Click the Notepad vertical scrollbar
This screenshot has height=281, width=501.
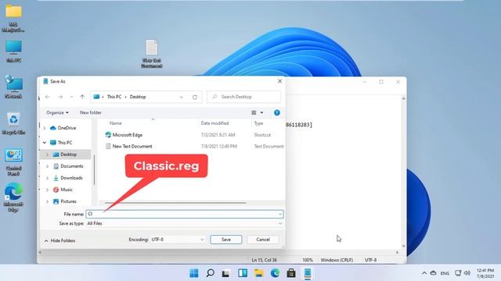pyautogui.click(x=404, y=172)
